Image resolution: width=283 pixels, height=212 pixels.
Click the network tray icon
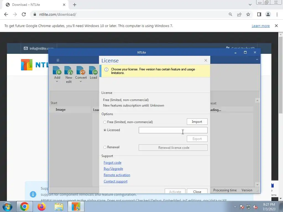pyautogui.click(x=248, y=207)
